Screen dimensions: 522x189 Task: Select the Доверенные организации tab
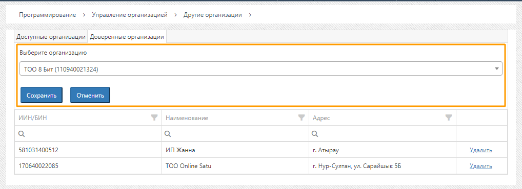point(127,37)
